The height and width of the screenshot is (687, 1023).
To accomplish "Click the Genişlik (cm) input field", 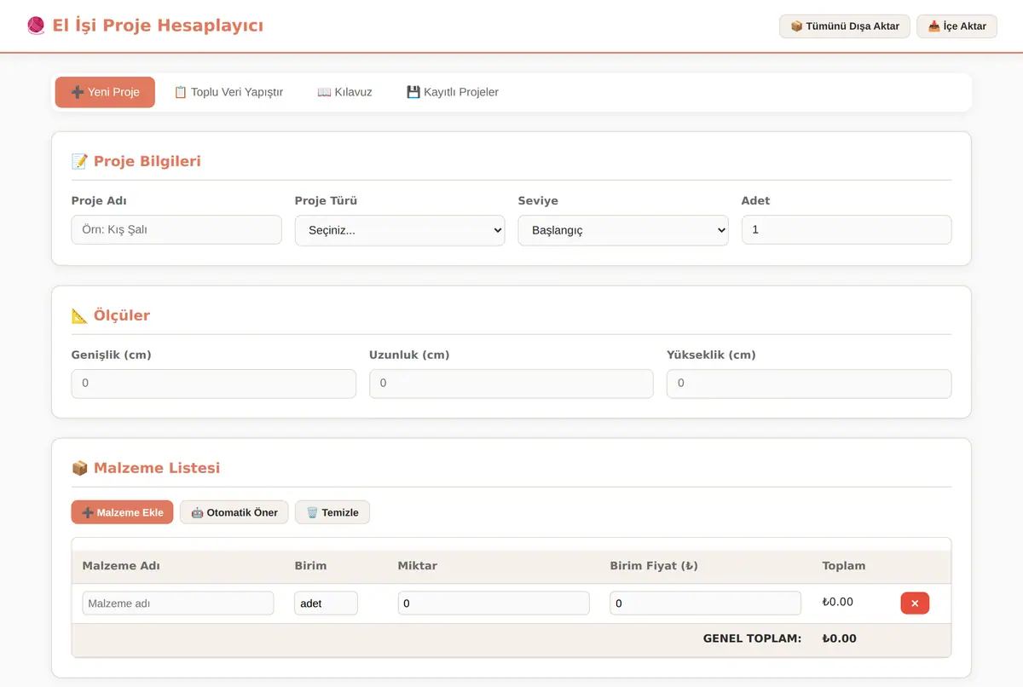I will pos(214,384).
